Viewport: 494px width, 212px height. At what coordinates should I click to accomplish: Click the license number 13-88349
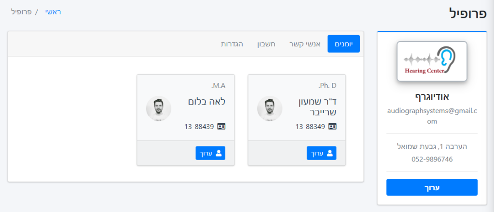tap(310, 126)
